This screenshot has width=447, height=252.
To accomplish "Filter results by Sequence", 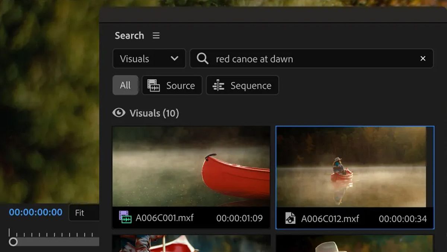I will tap(242, 85).
